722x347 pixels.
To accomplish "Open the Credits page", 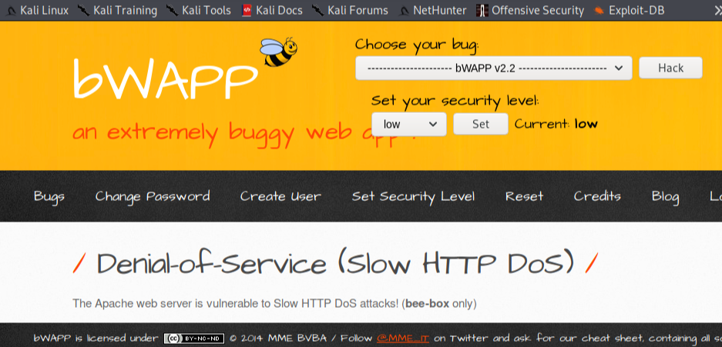I will click(597, 196).
